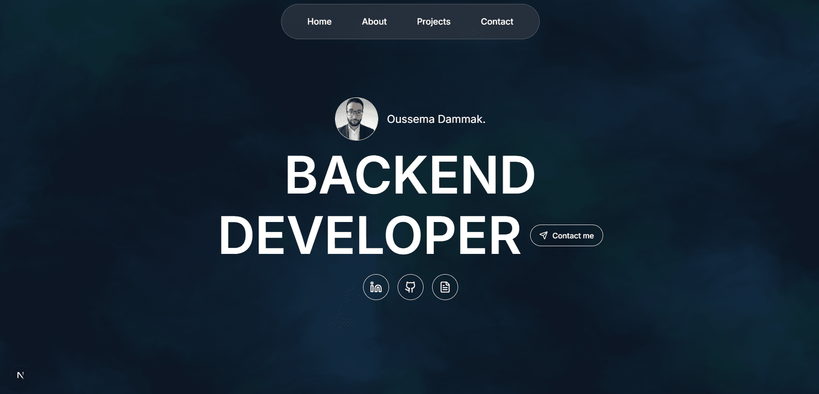
Task: Click the Contact me button
Action: 566,235
